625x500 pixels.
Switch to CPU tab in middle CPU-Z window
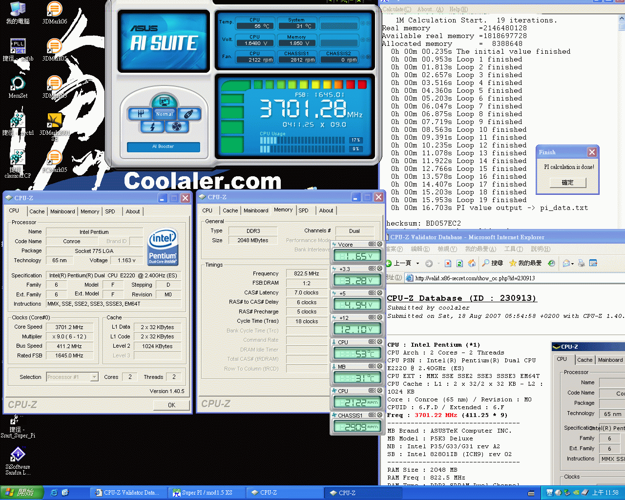pos(208,210)
